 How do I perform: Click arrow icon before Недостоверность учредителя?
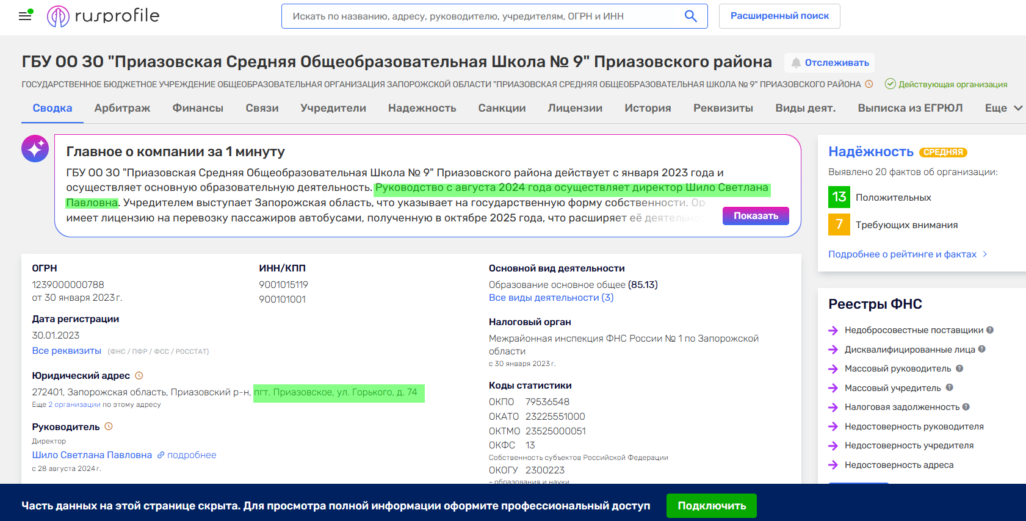833,446
